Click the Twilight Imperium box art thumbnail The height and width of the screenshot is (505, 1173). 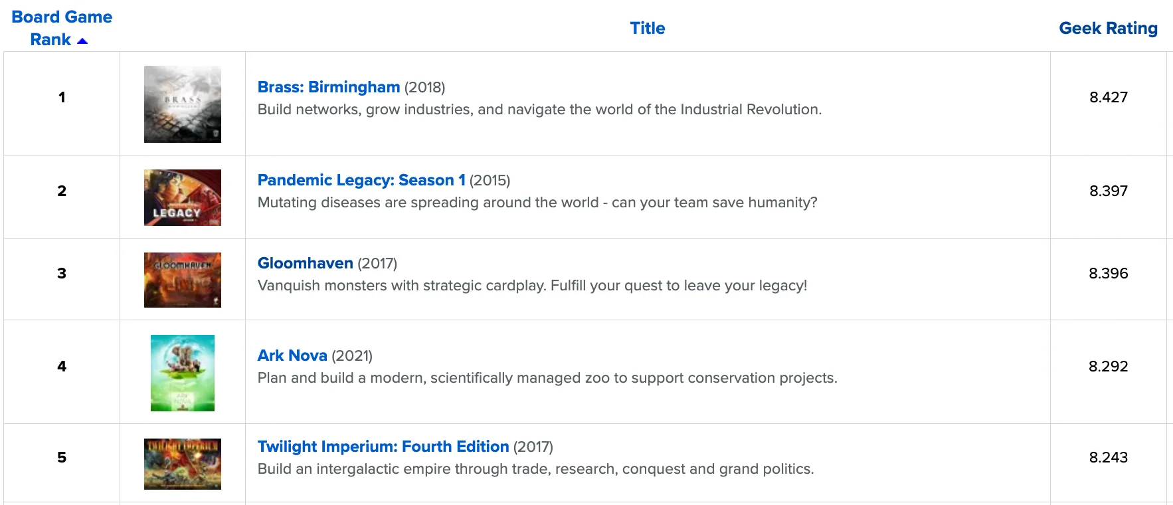183,464
